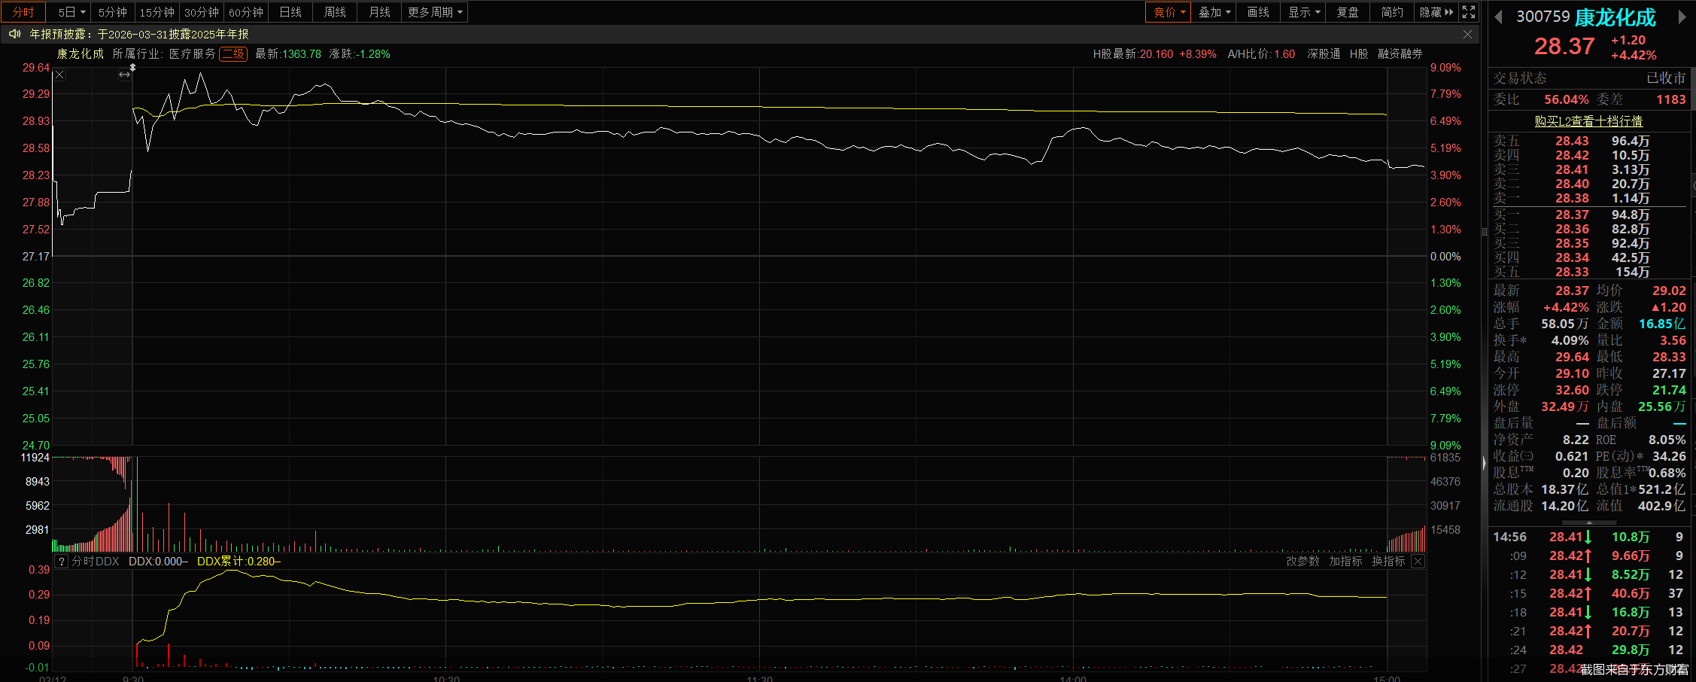
Task: Click the 总手 value 58.05万
Action: [x=1565, y=324]
